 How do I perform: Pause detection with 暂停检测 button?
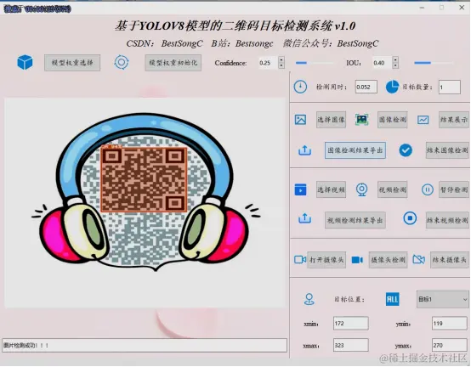[454, 189]
